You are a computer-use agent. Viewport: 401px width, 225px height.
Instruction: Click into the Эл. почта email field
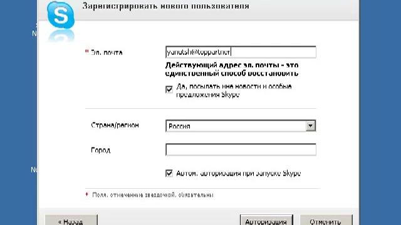point(241,52)
